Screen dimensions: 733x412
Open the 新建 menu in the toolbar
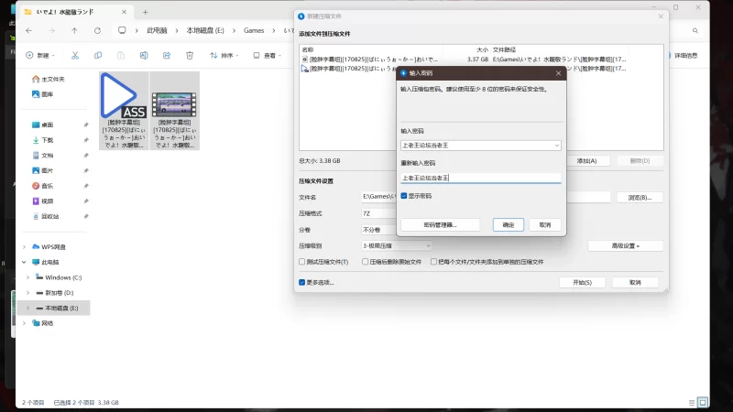pos(40,55)
